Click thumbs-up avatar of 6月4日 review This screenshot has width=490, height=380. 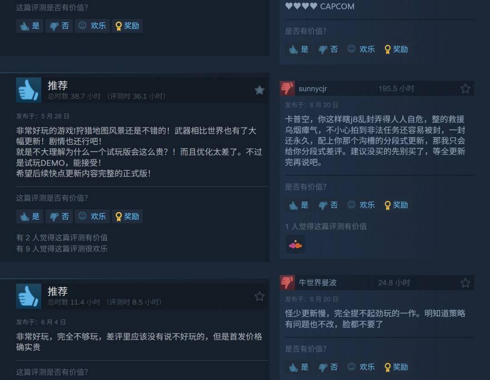point(29,296)
